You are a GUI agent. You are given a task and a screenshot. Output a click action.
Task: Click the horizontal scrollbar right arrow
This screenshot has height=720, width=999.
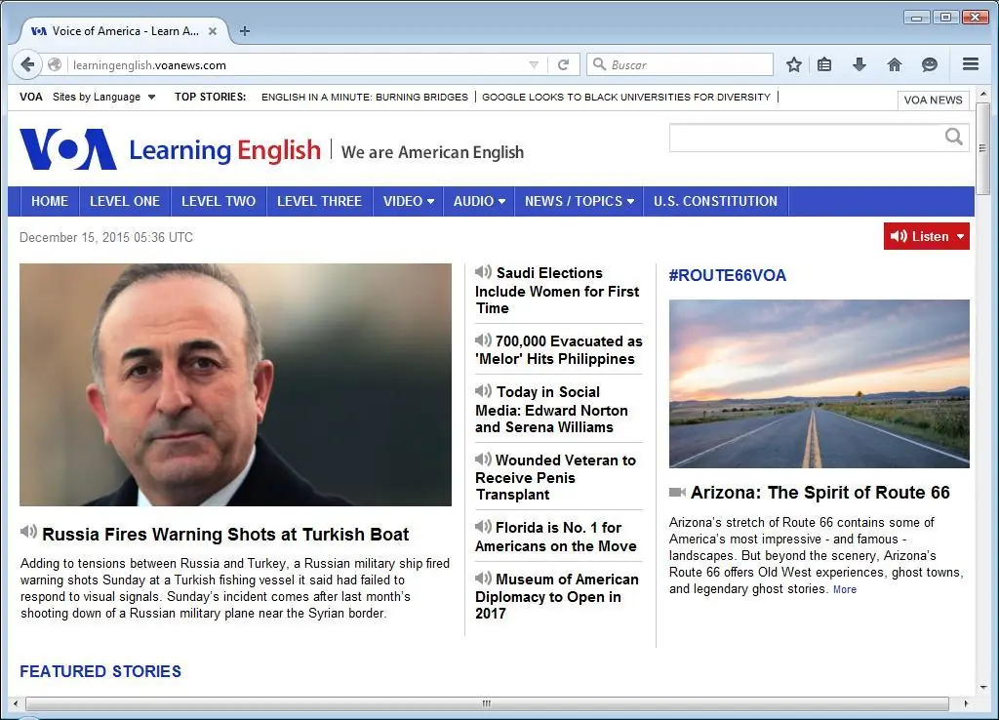[966, 703]
